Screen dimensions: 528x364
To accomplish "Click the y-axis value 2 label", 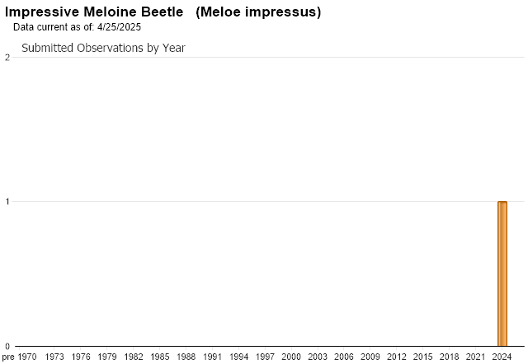I will [7, 58].
